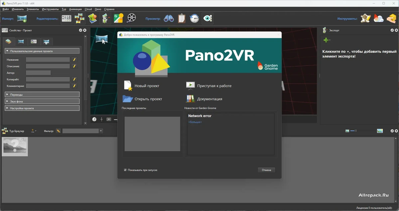Open the Cloud menu

88,9
